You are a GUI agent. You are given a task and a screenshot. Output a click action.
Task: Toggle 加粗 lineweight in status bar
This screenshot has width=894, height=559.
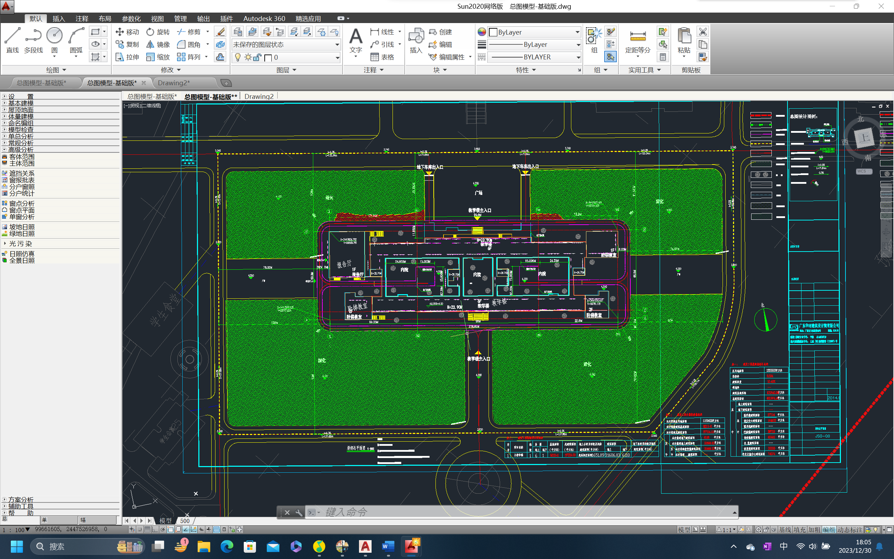tap(814, 530)
